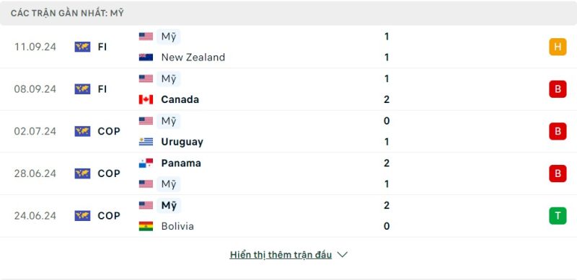Select the Panama team name
This screenshot has height=280, width=577.
(181, 163)
